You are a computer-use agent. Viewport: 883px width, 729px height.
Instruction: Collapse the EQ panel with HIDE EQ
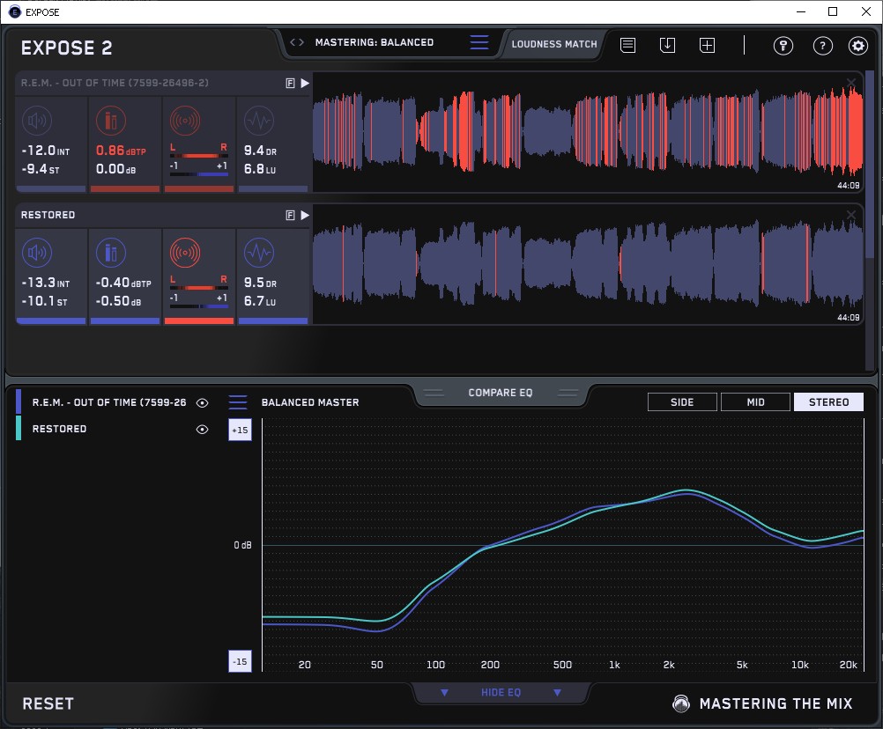(501, 693)
